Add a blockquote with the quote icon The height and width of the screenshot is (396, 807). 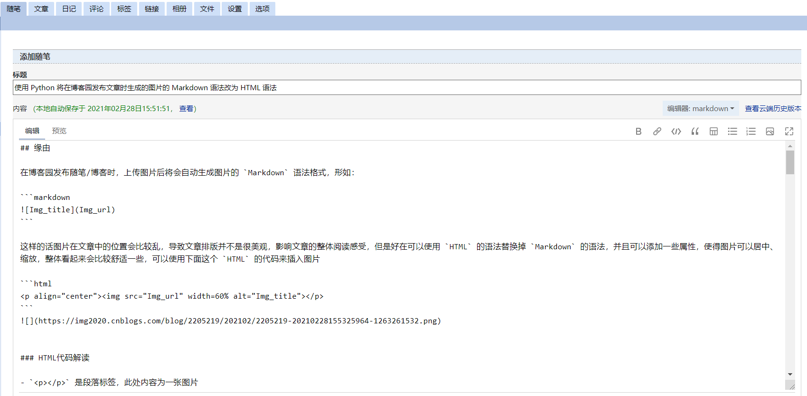pyautogui.click(x=695, y=132)
